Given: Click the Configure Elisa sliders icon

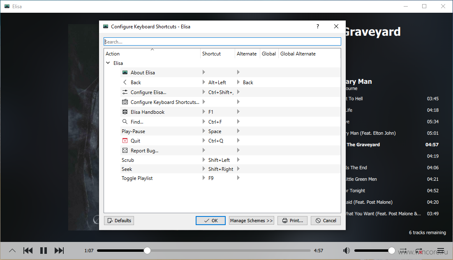Looking at the screenshot, I should pyautogui.click(x=125, y=92).
